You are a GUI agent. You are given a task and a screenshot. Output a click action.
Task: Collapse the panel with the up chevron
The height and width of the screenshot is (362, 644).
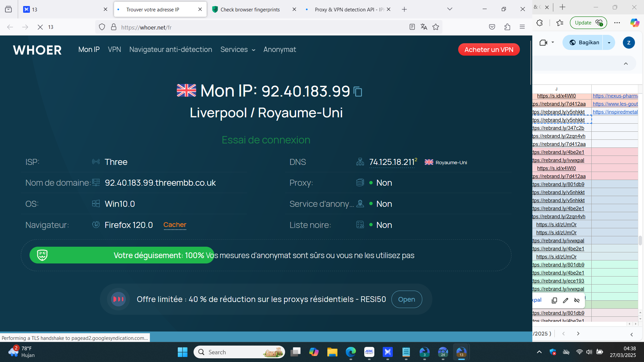coord(626,64)
